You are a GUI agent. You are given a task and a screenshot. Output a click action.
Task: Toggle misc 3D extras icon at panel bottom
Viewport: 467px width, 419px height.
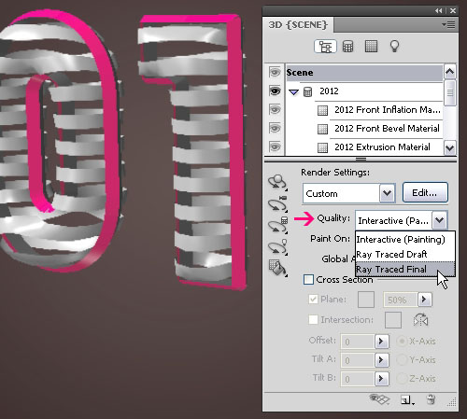point(379,399)
